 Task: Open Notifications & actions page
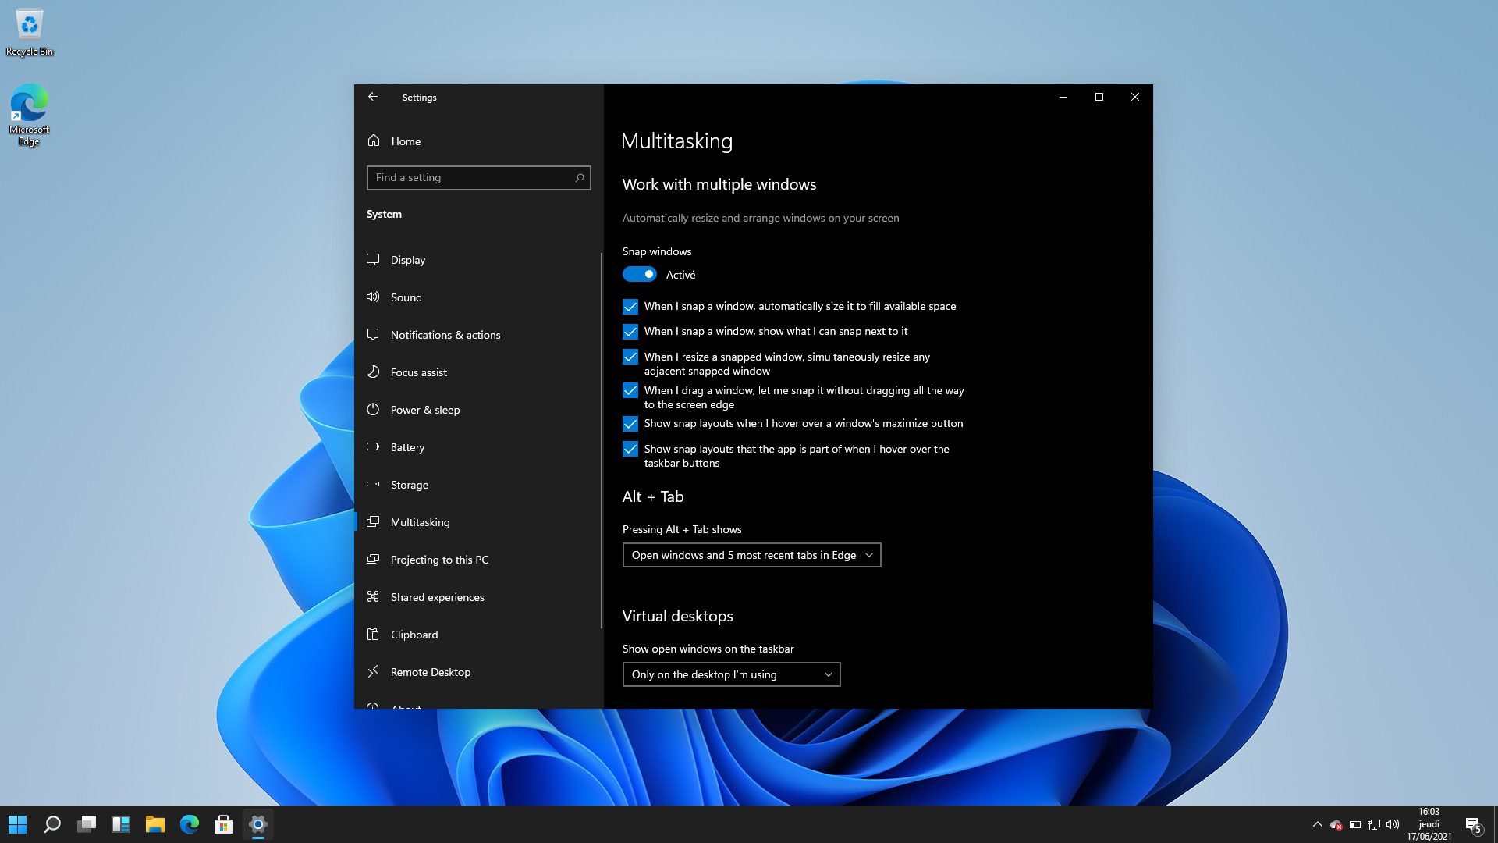pos(445,335)
